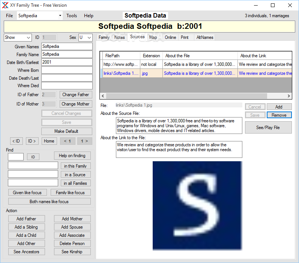
Task: Select the Sources tab
Action: point(137,37)
